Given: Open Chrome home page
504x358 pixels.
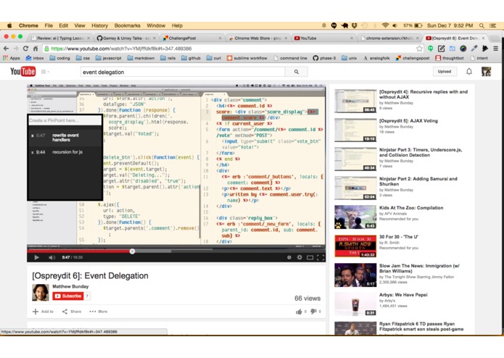Looking at the screenshot, I should (x=36, y=49).
